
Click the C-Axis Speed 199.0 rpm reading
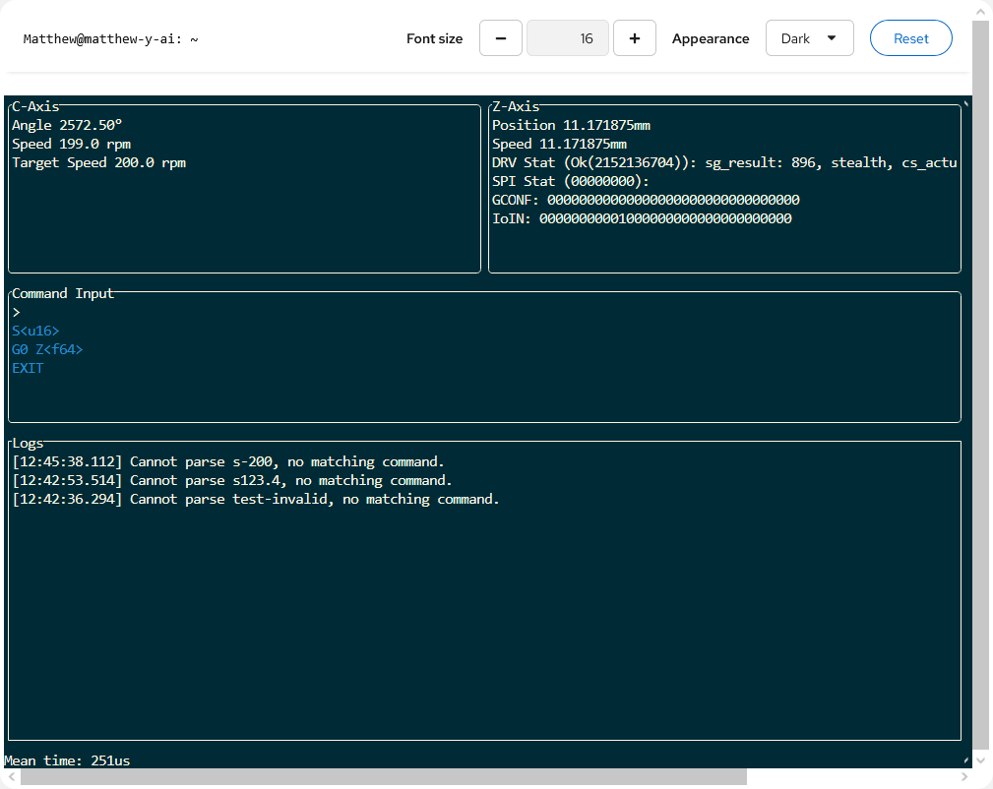point(71,145)
